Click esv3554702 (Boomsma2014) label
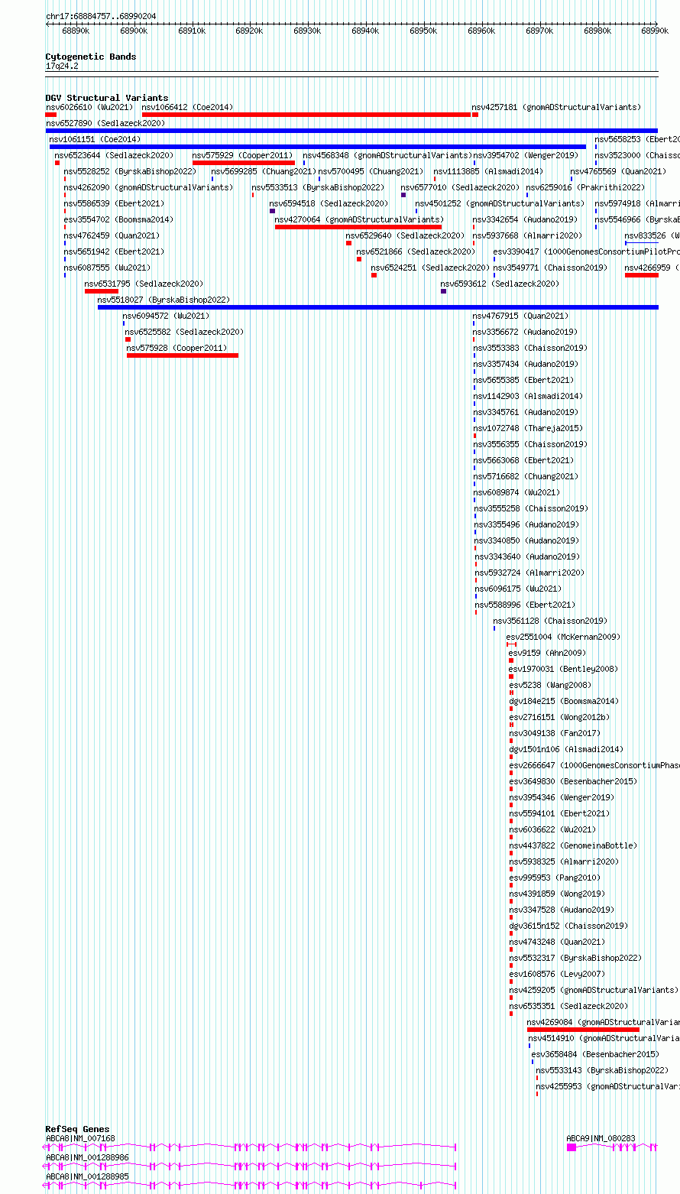The height and width of the screenshot is (1194, 680). pyautogui.click(x=118, y=219)
